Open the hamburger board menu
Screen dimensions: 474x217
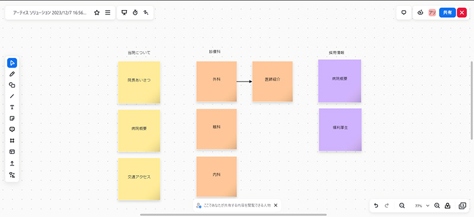[108, 12]
